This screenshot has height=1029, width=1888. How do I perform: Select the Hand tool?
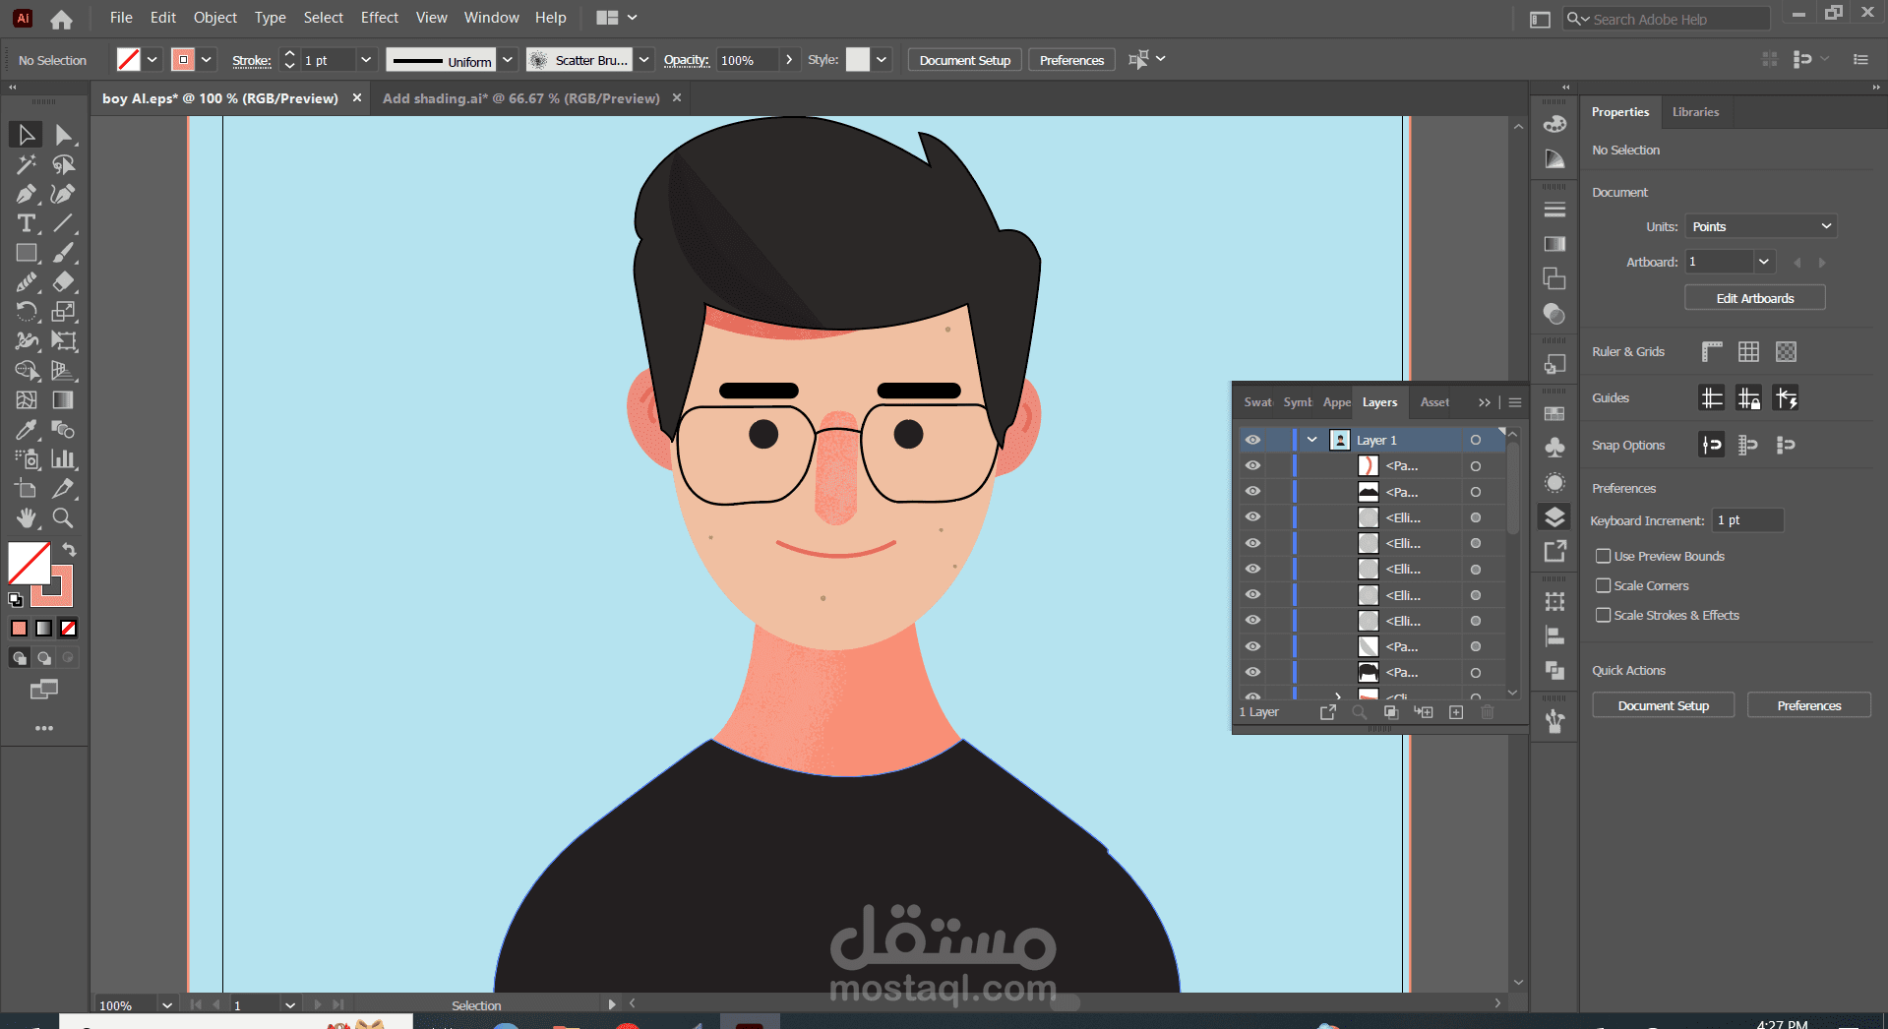pos(26,518)
